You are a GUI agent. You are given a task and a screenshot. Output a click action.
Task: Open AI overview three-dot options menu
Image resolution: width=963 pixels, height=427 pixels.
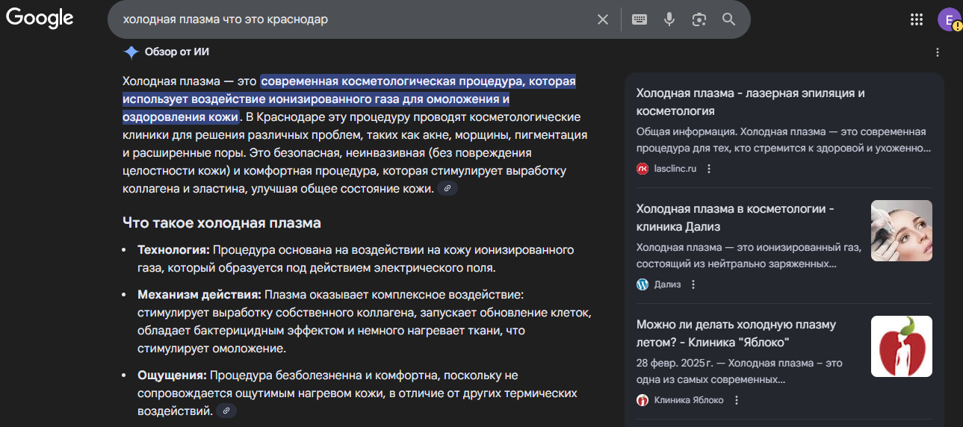point(938,52)
